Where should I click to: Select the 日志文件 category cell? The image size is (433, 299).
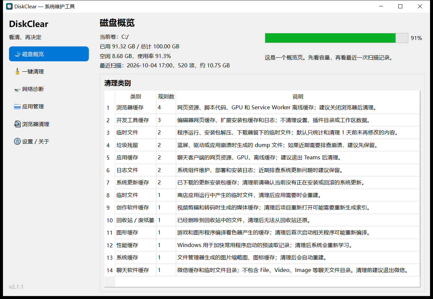click(135, 170)
